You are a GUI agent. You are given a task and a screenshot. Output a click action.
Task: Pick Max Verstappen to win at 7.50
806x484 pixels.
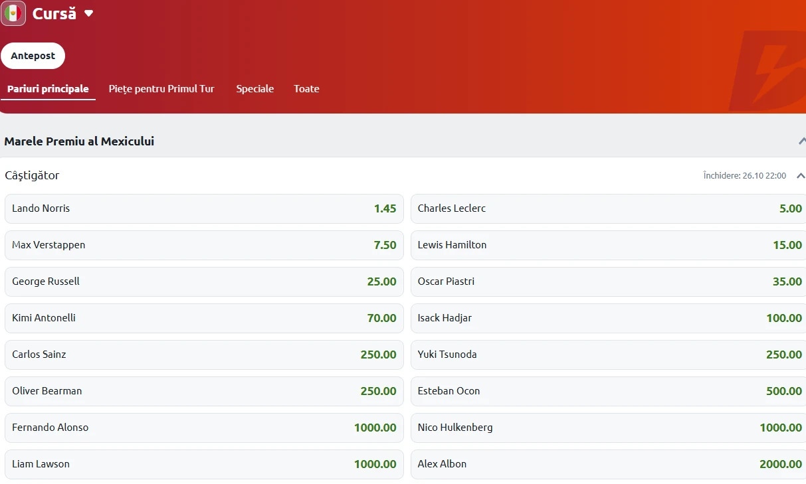204,245
